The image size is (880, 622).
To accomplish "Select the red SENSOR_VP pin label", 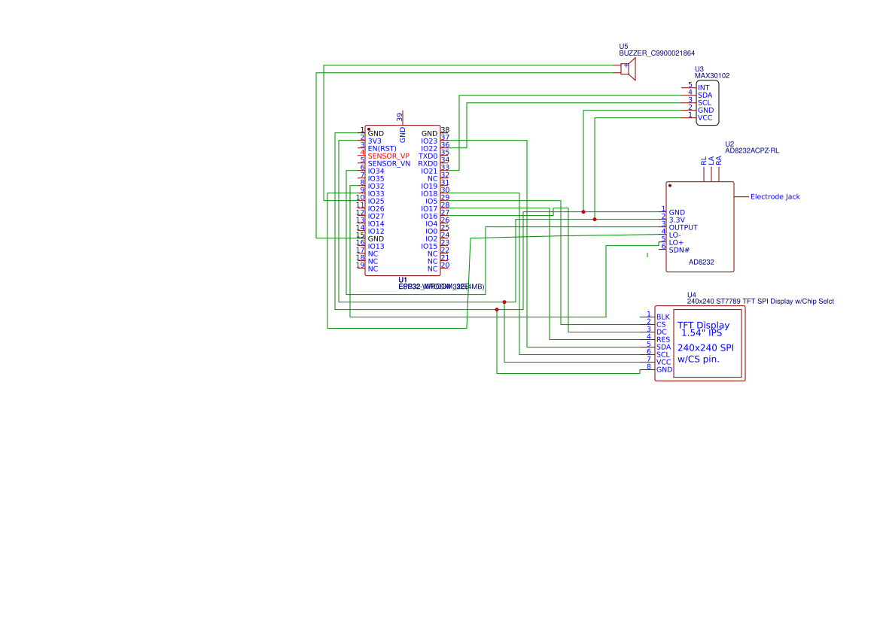I will pos(388,156).
